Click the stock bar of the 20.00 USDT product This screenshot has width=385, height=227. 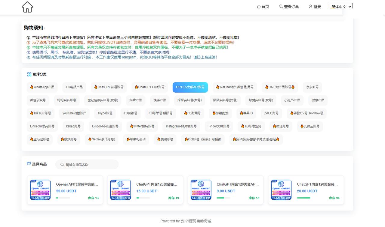(303, 198)
